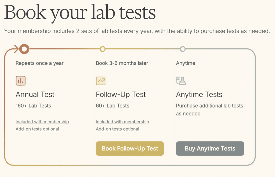Select the yellow Follow-Up timeline marker
275x177 pixels.
coord(103,49)
